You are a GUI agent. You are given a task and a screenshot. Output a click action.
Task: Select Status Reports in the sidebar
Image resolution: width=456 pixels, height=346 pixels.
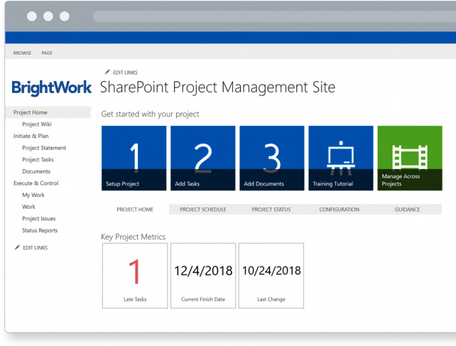click(x=40, y=230)
